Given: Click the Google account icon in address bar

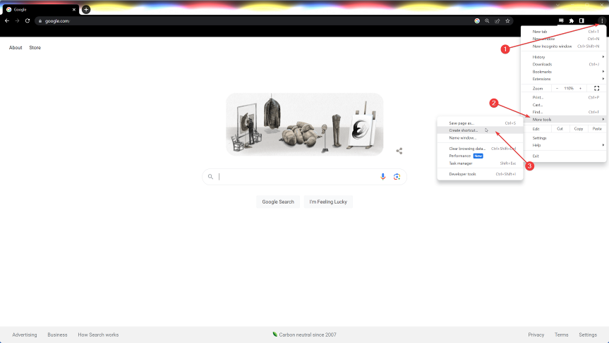Looking at the screenshot, I should tap(477, 21).
